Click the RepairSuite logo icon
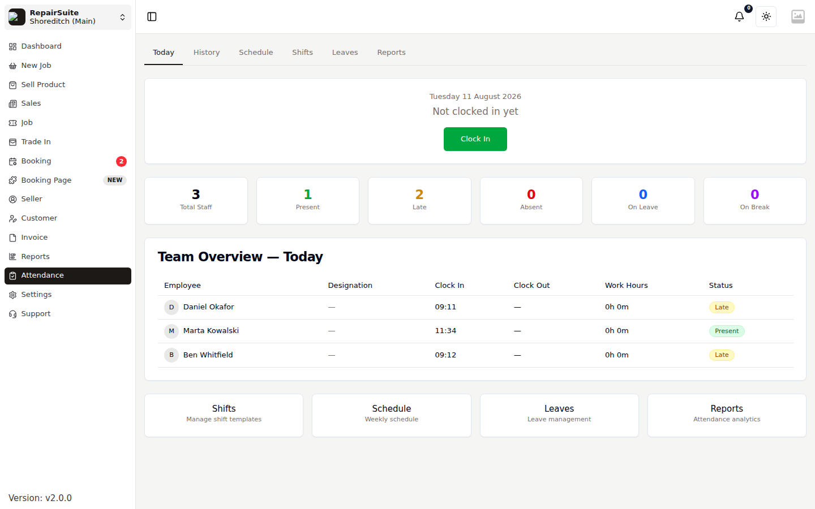Image resolution: width=815 pixels, height=509 pixels. (x=17, y=17)
